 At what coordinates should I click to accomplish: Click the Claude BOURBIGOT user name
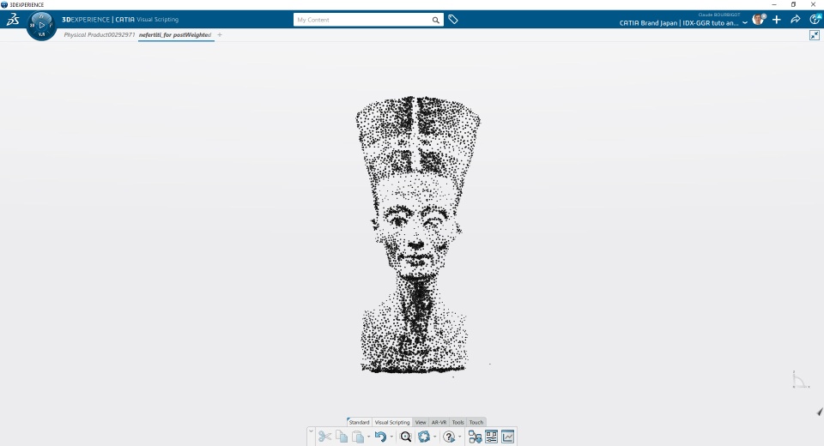click(x=719, y=15)
